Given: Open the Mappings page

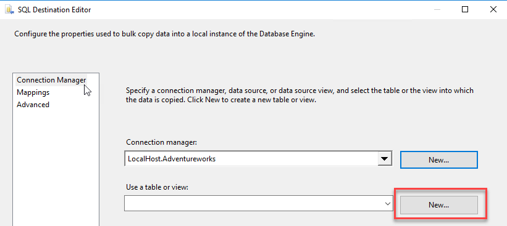Looking at the screenshot, I should click(x=33, y=92).
